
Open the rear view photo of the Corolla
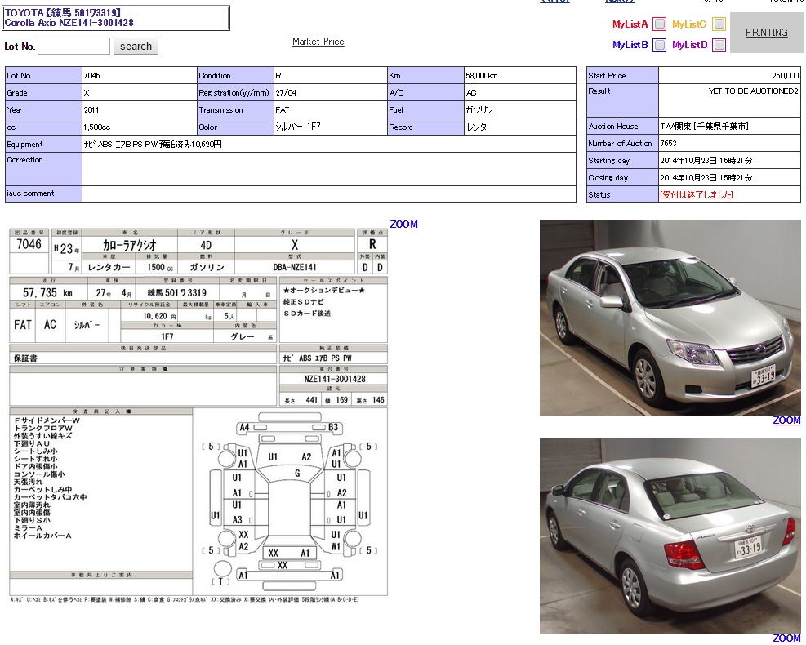point(670,535)
